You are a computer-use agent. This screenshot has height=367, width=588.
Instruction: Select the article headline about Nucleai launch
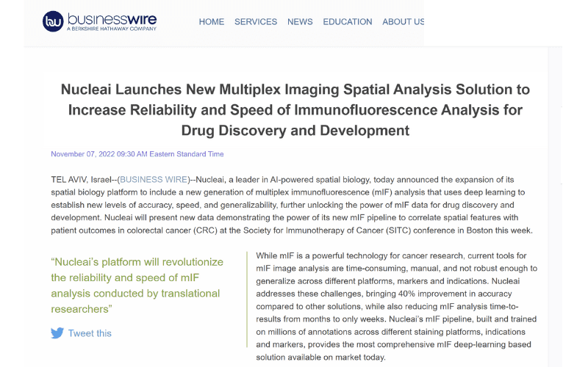coord(295,110)
